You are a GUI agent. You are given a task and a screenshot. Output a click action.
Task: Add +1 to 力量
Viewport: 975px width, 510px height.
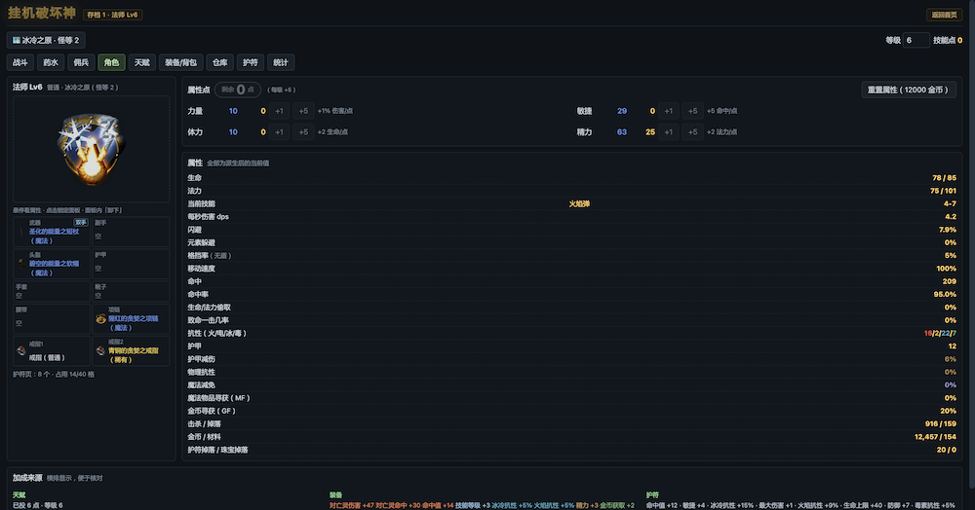point(279,111)
